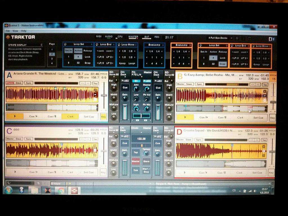
Task: Toggle Lock in the blue Loop Set panel
Action: pyautogui.click(x=87, y=57)
